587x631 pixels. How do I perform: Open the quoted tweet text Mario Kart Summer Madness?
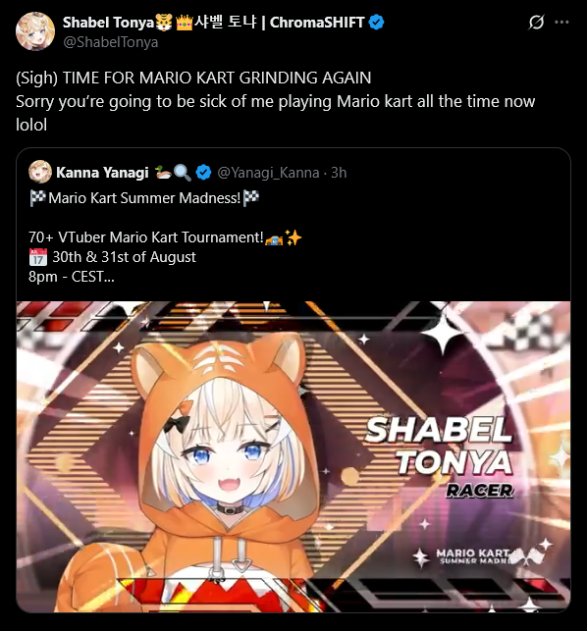tap(144, 198)
